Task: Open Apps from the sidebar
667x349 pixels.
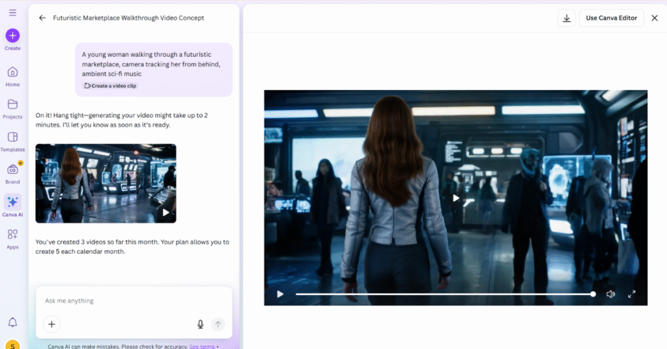Action: pos(12,240)
